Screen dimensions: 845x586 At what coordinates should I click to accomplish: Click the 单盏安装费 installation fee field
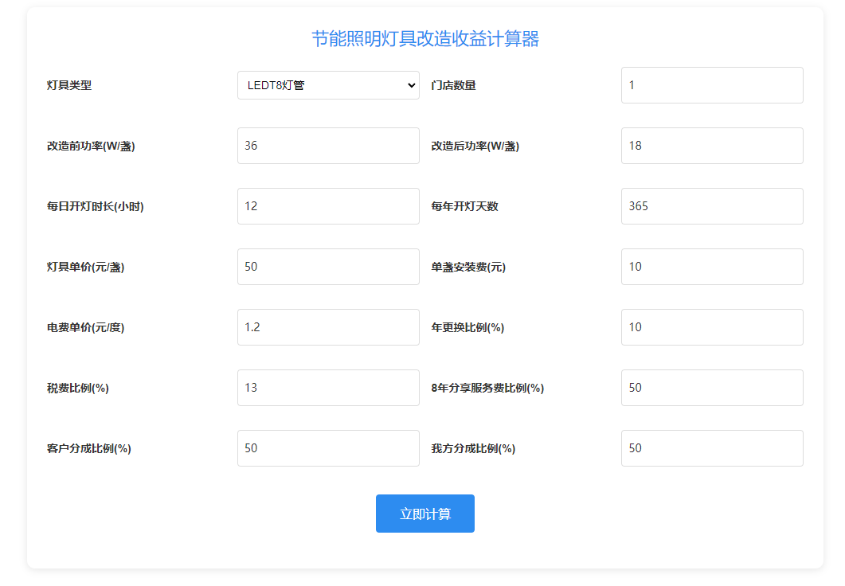[x=711, y=267]
